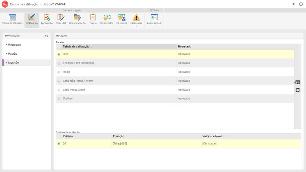Click Dados da calibração breadcrumb link
Screen dimensions: 306x172
pyautogui.click(x=24, y=4)
